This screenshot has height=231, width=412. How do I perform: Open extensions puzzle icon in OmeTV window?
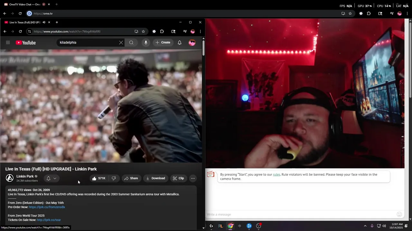[x=369, y=13]
